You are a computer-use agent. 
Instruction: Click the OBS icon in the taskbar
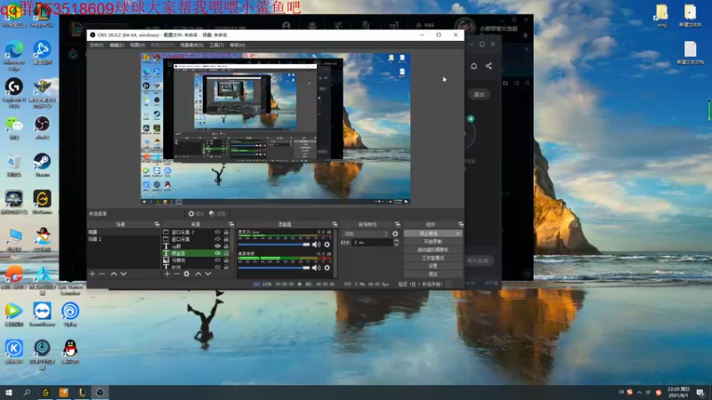101,392
